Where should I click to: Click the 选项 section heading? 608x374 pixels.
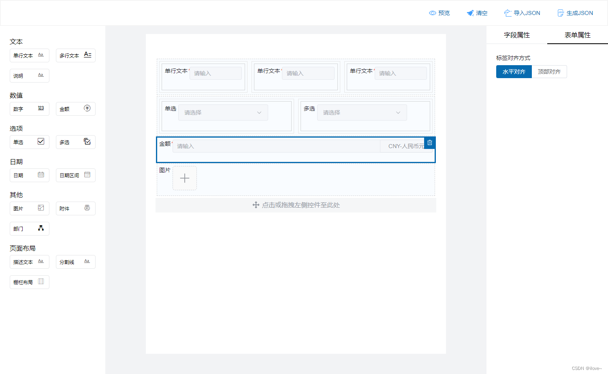[x=16, y=128]
